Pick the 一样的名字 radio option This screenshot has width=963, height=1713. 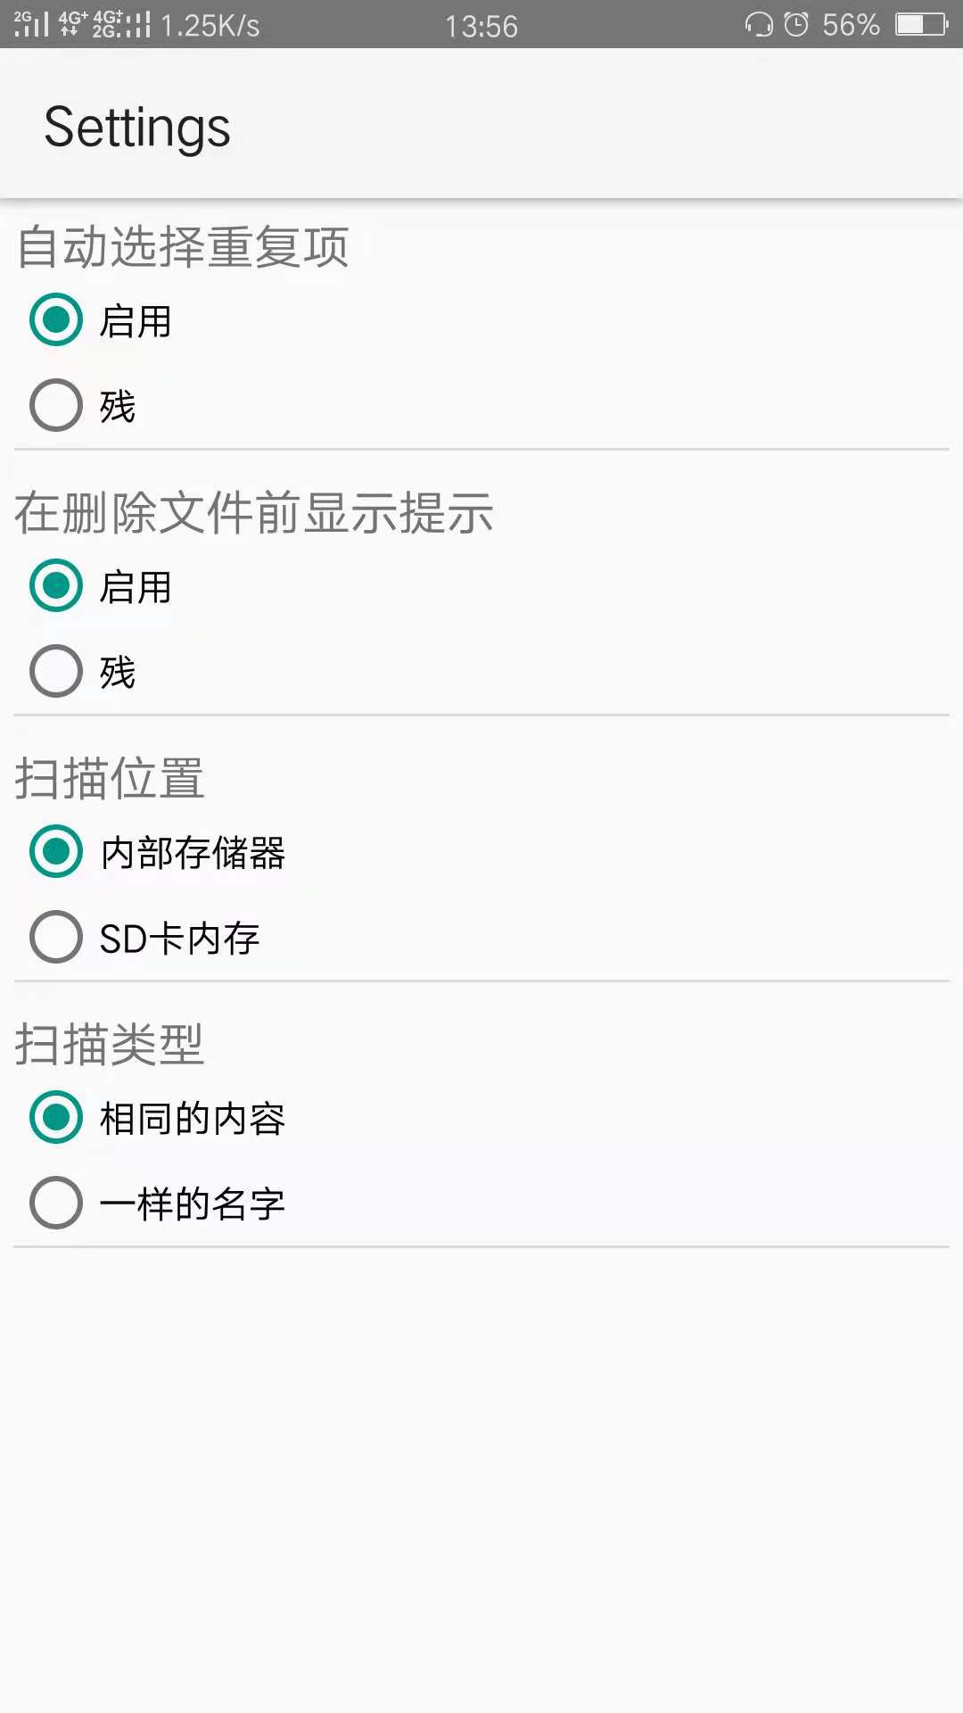coord(56,1203)
